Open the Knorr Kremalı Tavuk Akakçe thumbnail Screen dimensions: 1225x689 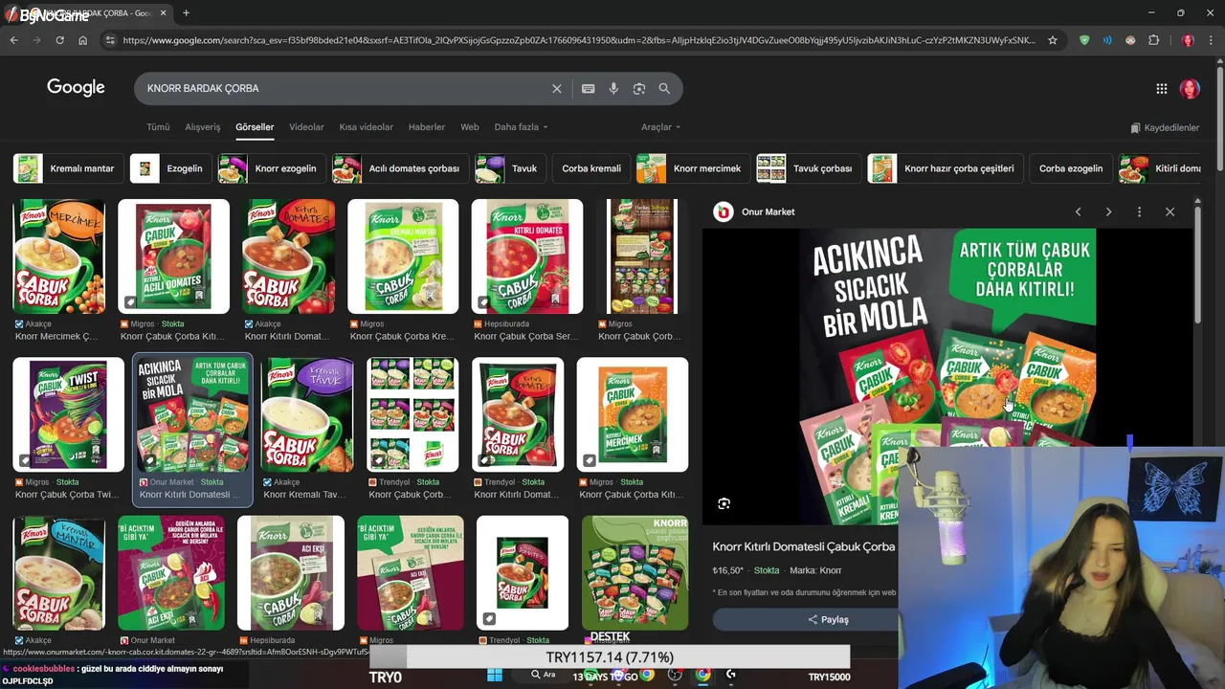coord(307,414)
